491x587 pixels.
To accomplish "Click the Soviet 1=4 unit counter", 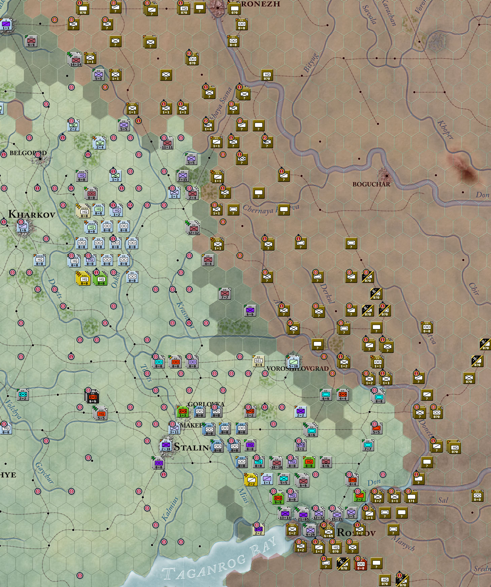I will 208,125.
